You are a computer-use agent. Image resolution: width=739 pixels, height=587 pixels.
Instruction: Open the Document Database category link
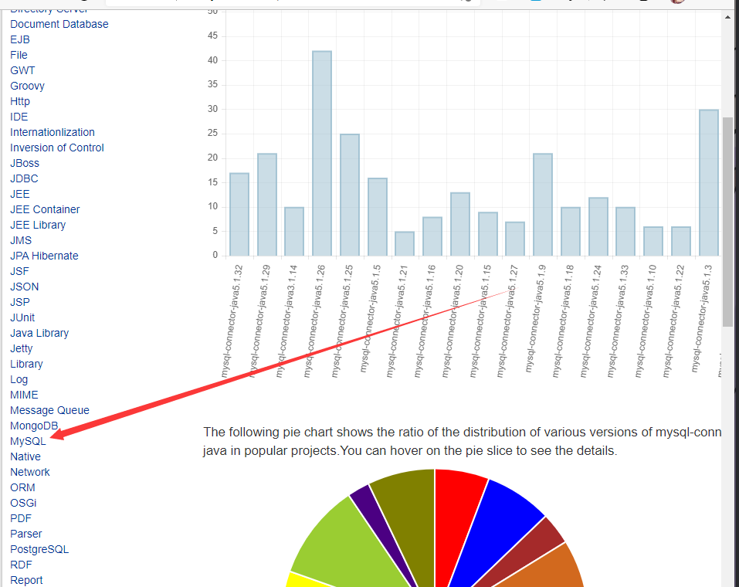click(x=59, y=24)
